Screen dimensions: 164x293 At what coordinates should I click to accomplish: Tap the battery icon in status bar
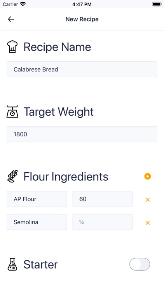(157, 4)
